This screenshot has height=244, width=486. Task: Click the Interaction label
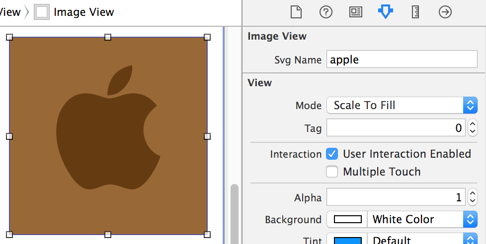point(296,154)
